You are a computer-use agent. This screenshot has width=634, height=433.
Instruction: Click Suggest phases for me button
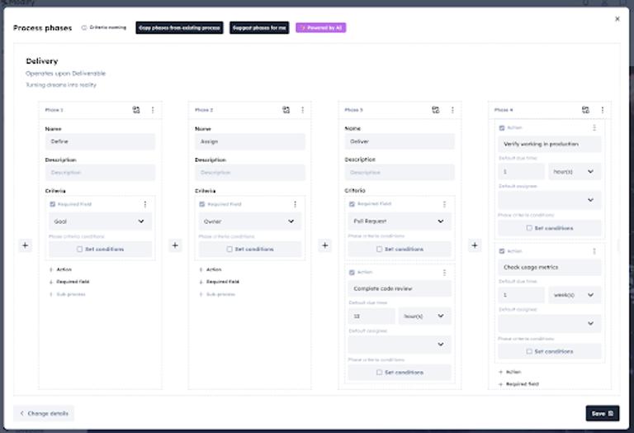coord(259,27)
